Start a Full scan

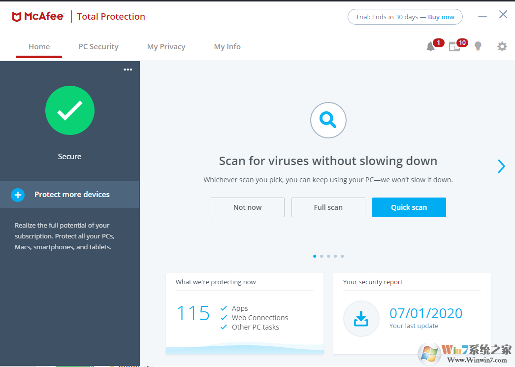click(328, 207)
